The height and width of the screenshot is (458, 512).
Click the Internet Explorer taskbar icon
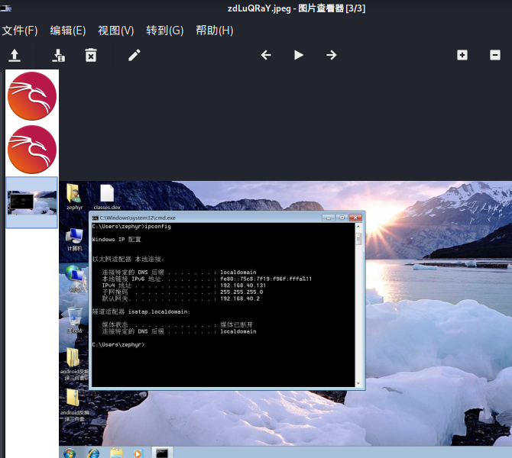click(x=93, y=453)
